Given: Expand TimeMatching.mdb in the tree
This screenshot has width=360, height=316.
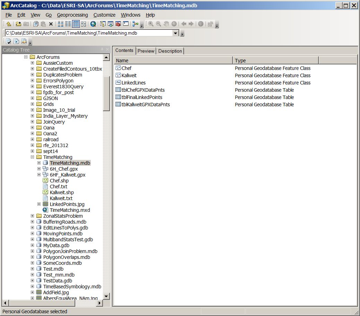Looking at the screenshot, I should point(39,163).
